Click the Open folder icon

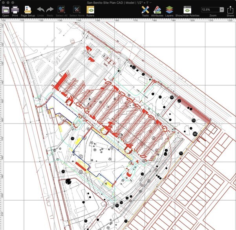(5, 10)
